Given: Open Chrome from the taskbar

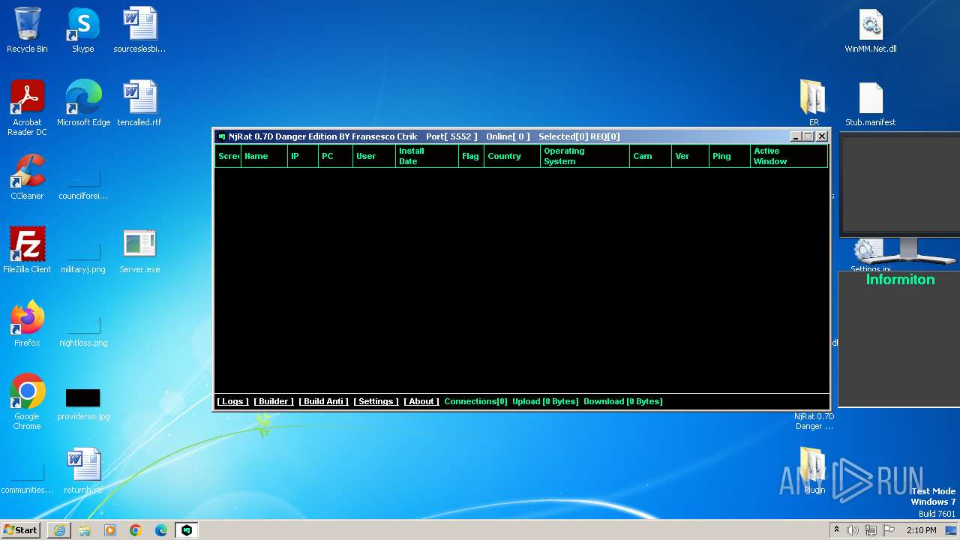Looking at the screenshot, I should tap(136, 530).
